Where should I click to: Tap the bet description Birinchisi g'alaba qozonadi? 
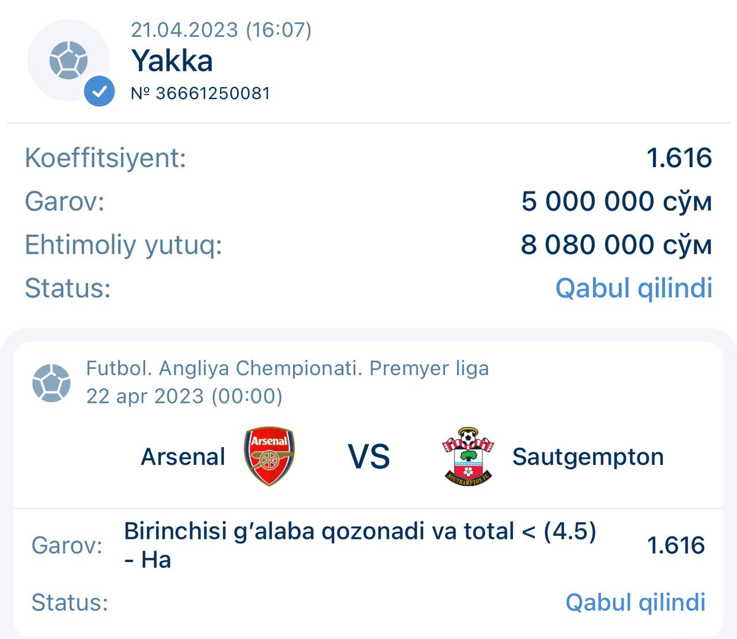[x=360, y=531]
